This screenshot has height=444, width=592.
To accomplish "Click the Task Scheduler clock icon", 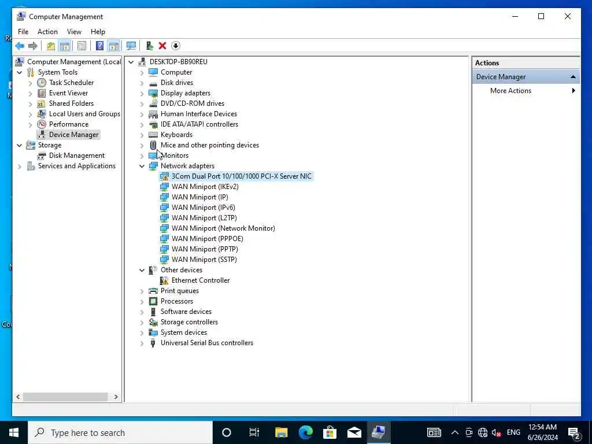I will (x=42, y=83).
